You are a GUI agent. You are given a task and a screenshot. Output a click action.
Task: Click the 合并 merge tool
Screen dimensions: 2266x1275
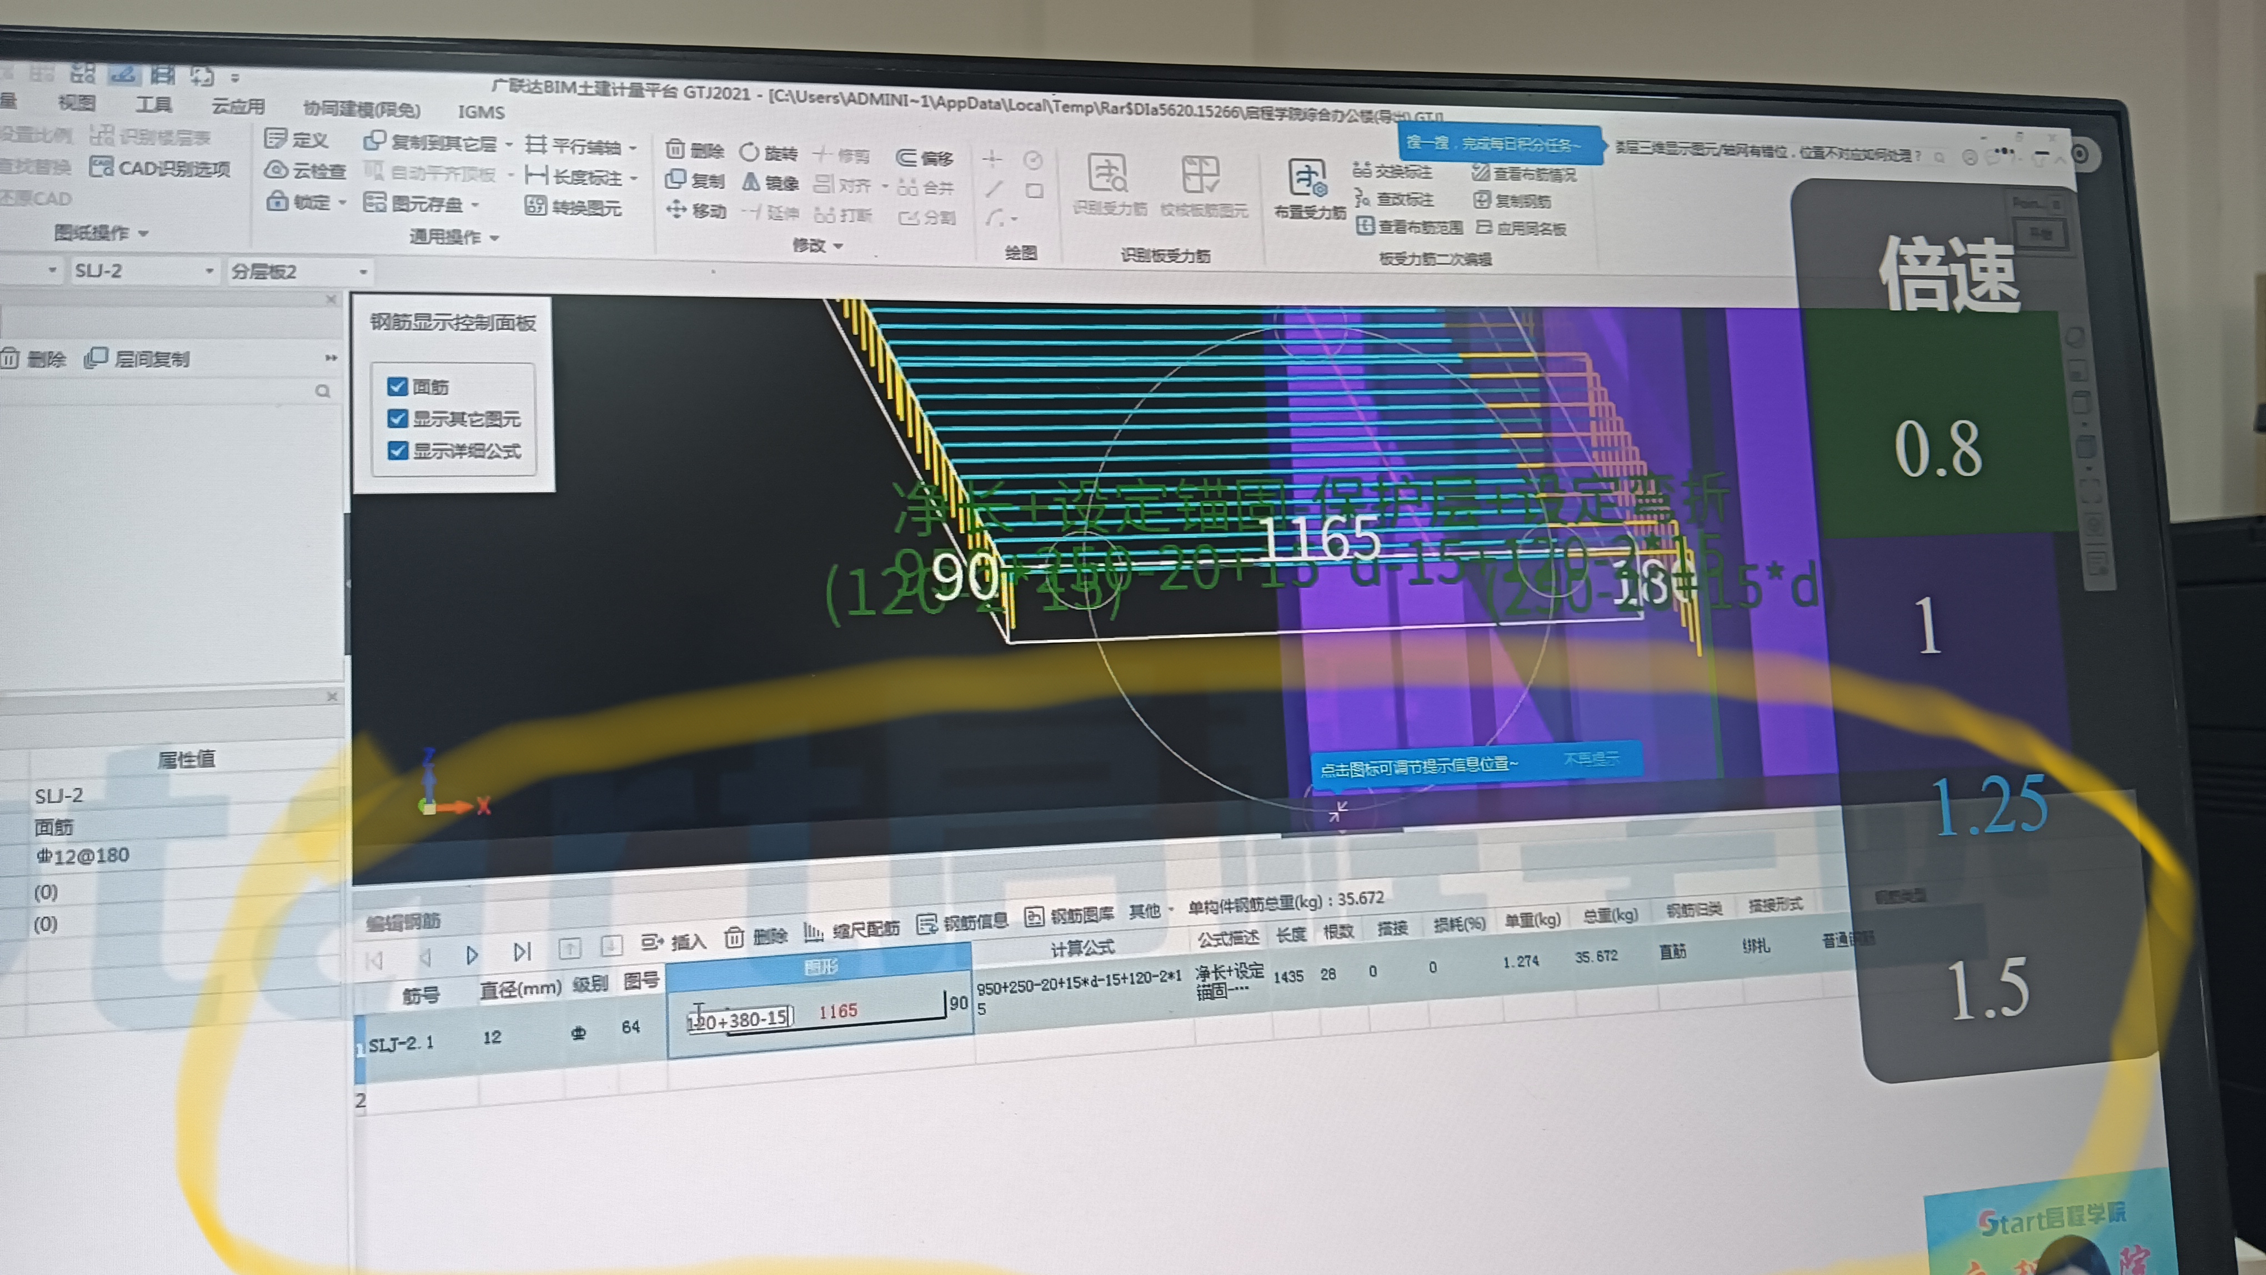(925, 187)
